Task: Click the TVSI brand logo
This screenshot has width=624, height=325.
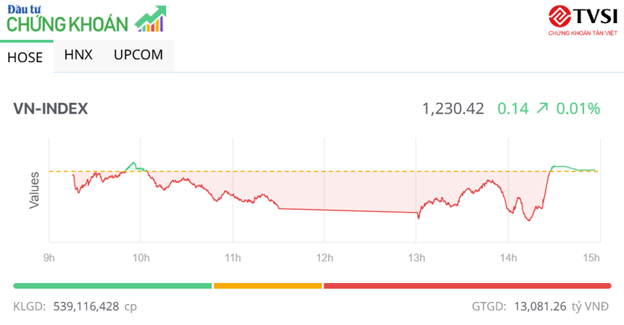Action: pos(581,19)
